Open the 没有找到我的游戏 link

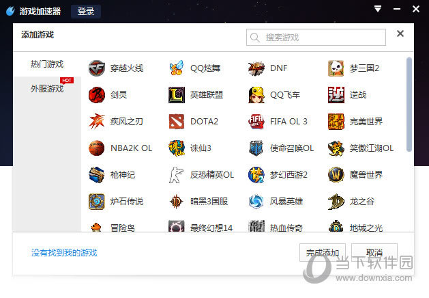tap(64, 252)
